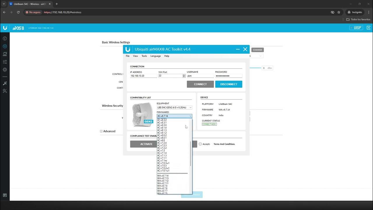Click the blue DISCONNECT button
The image size is (373, 210).
tap(229, 84)
